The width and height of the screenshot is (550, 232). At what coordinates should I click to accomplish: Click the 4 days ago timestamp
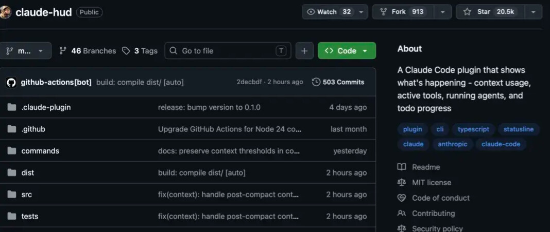[x=348, y=107]
